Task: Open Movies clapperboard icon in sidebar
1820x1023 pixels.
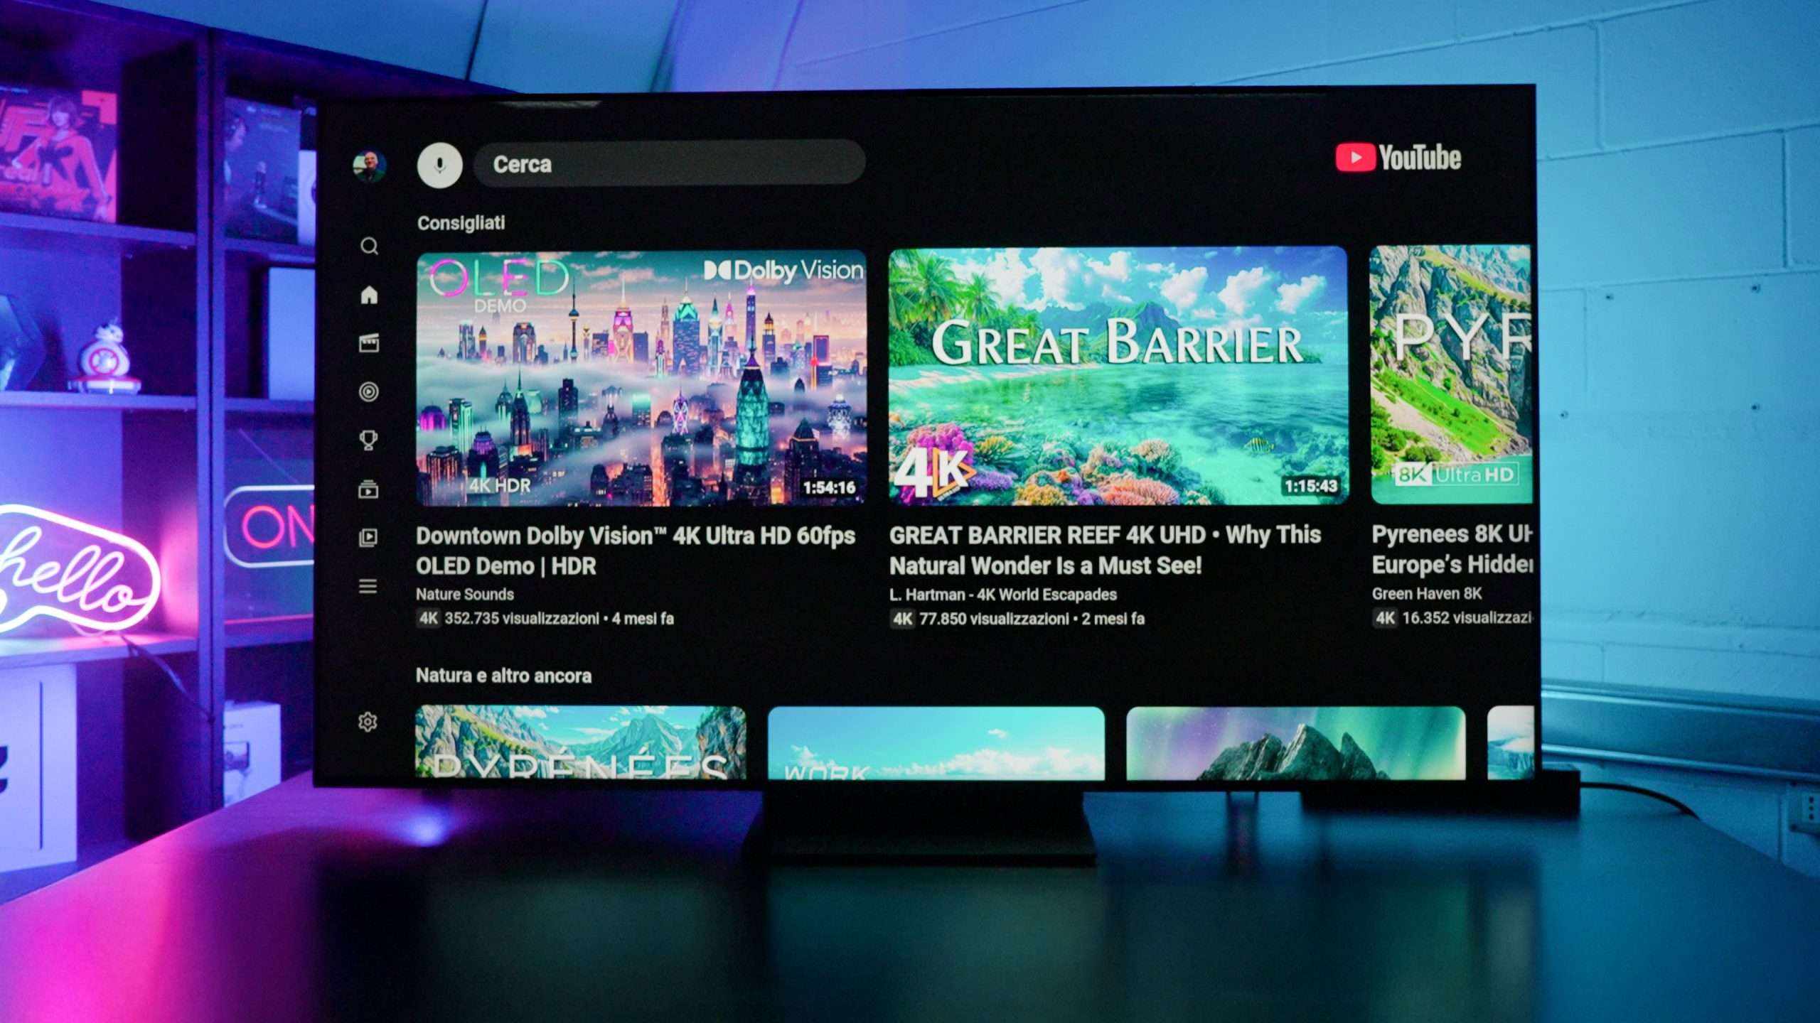Action: [x=369, y=343]
